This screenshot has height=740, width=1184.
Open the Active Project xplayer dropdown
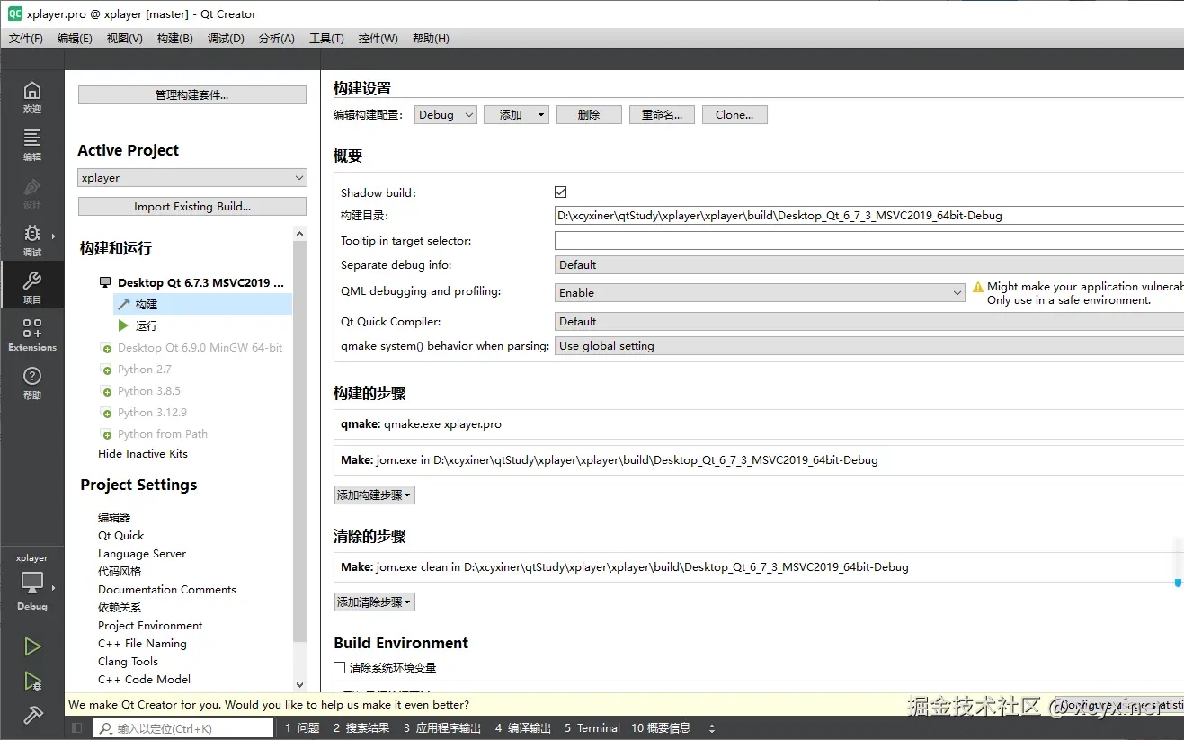192,178
